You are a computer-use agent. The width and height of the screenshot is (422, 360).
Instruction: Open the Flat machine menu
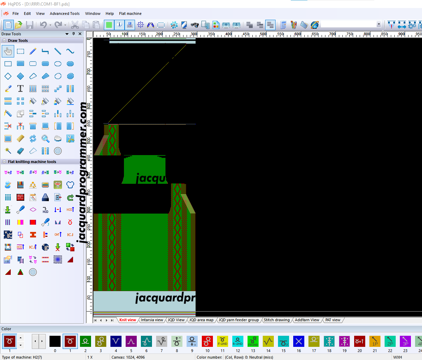pyautogui.click(x=130, y=13)
